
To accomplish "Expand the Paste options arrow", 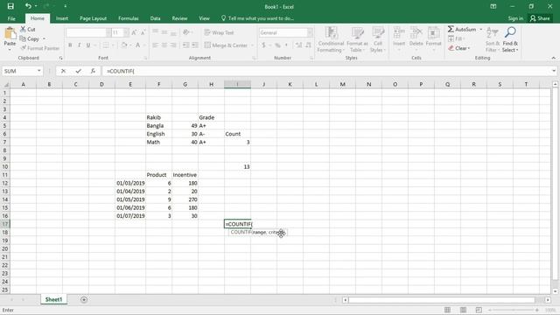I will pos(10,49).
